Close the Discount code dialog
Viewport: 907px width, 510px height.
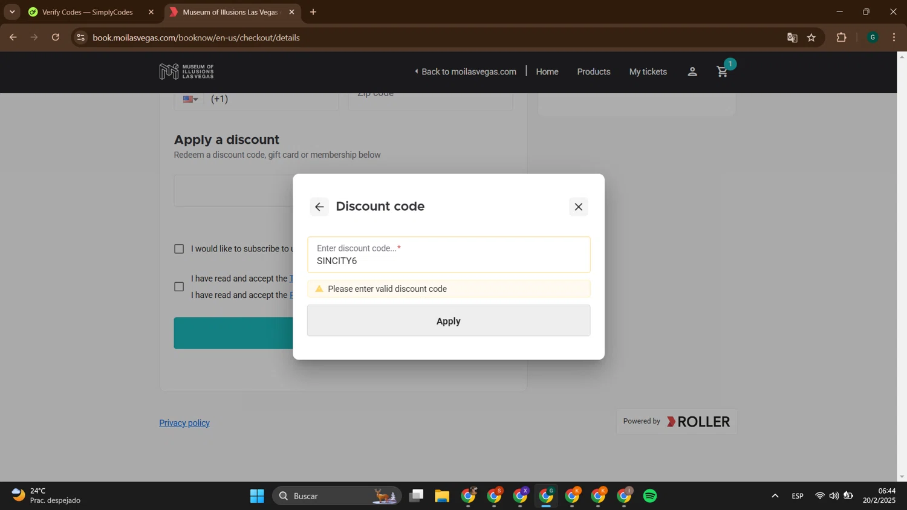[x=579, y=207]
